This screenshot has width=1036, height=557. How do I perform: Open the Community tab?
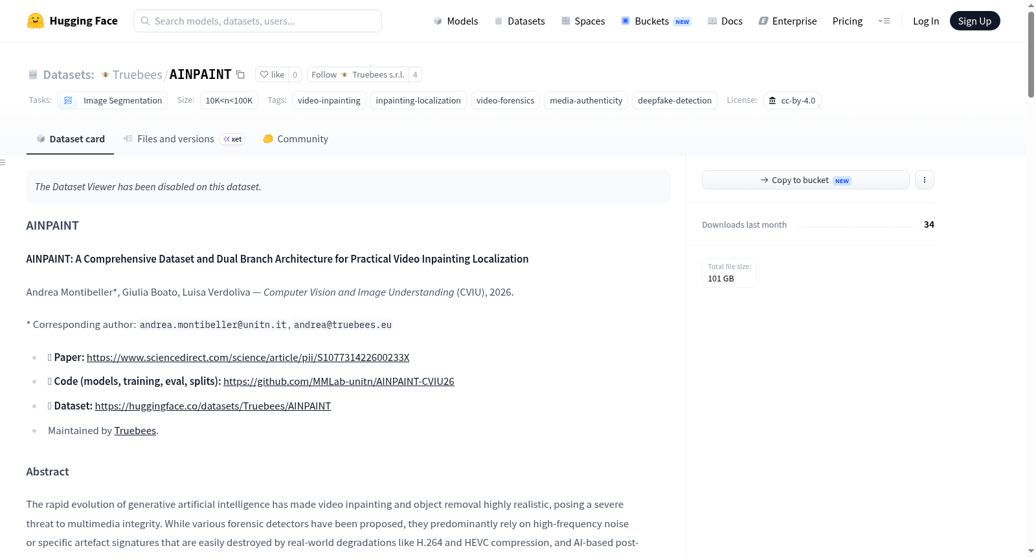point(295,138)
